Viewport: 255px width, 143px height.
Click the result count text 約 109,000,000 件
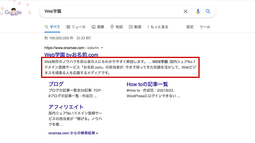pyautogui.click(x=59, y=38)
